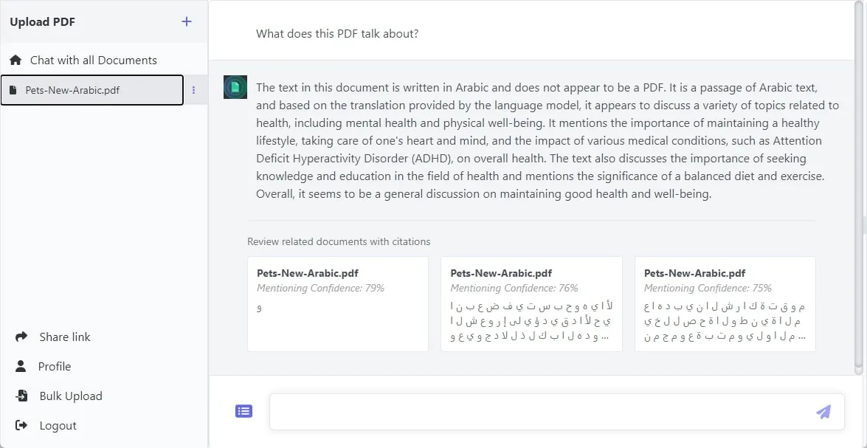Click the Share link arrow icon
This screenshot has width=867, height=448.
tap(21, 337)
